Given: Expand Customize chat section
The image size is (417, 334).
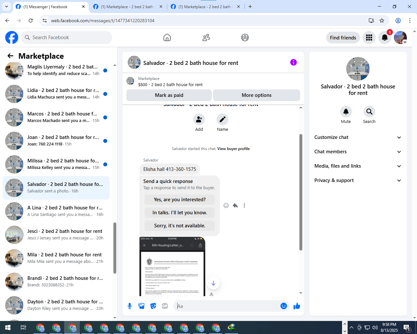Looking at the screenshot, I should pyautogui.click(x=358, y=137).
